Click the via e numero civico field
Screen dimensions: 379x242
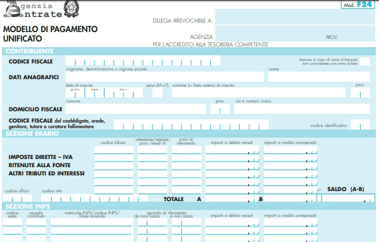click(x=302, y=109)
